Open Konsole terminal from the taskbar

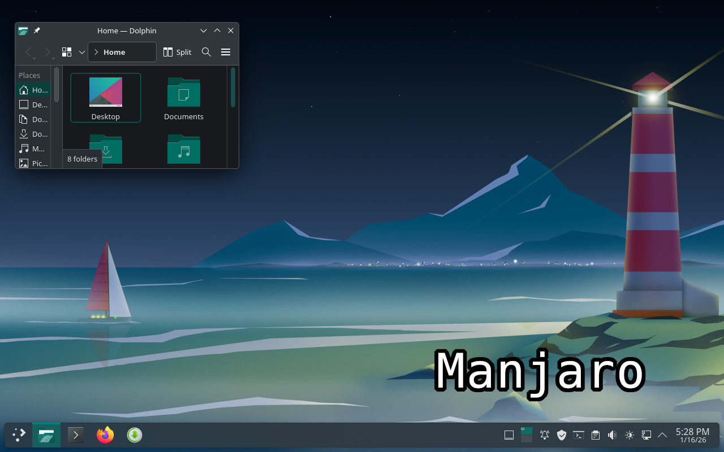pos(76,435)
